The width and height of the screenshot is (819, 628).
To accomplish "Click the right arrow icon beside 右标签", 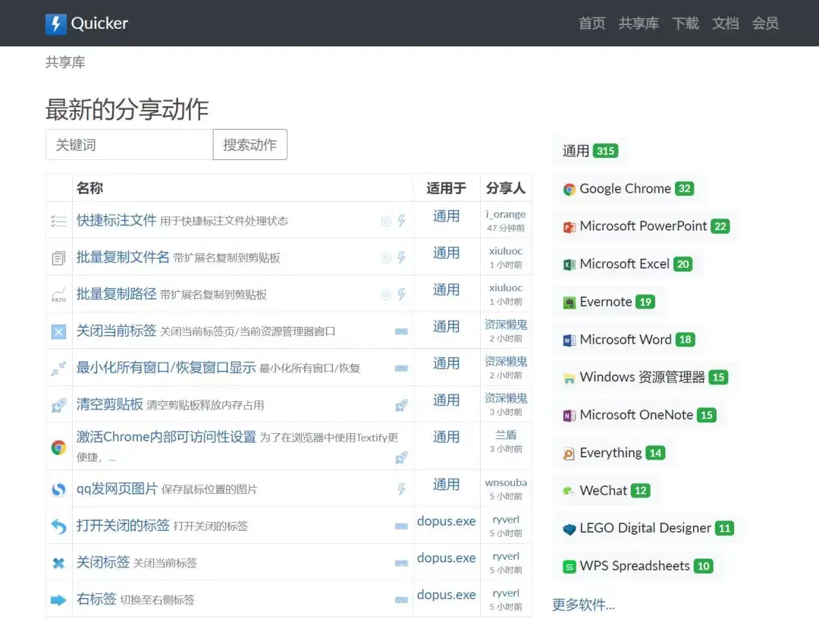I will pyautogui.click(x=58, y=600).
